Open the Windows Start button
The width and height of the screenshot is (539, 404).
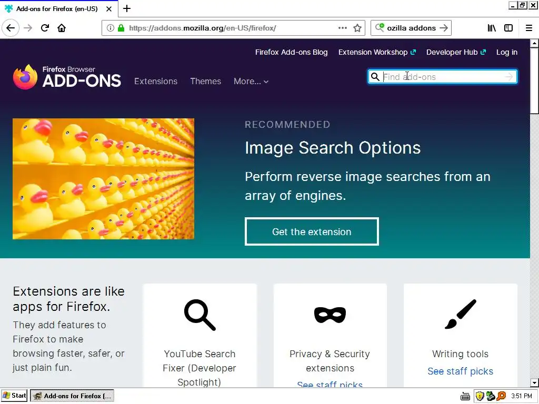(x=14, y=396)
